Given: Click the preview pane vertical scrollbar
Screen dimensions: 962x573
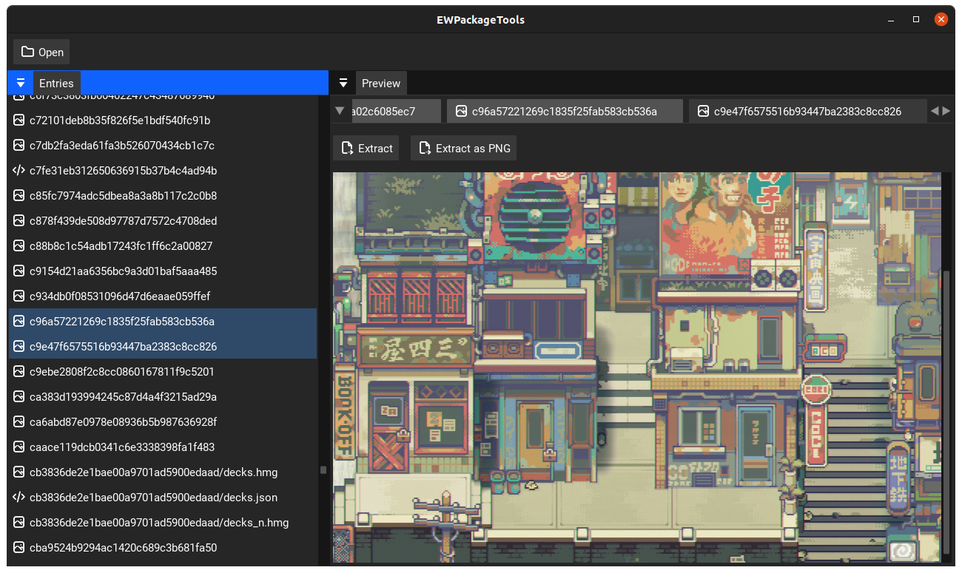Looking at the screenshot, I should point(946,412).
